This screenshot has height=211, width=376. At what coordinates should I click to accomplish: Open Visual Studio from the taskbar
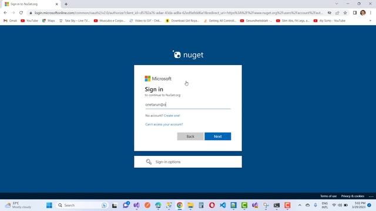137,205
